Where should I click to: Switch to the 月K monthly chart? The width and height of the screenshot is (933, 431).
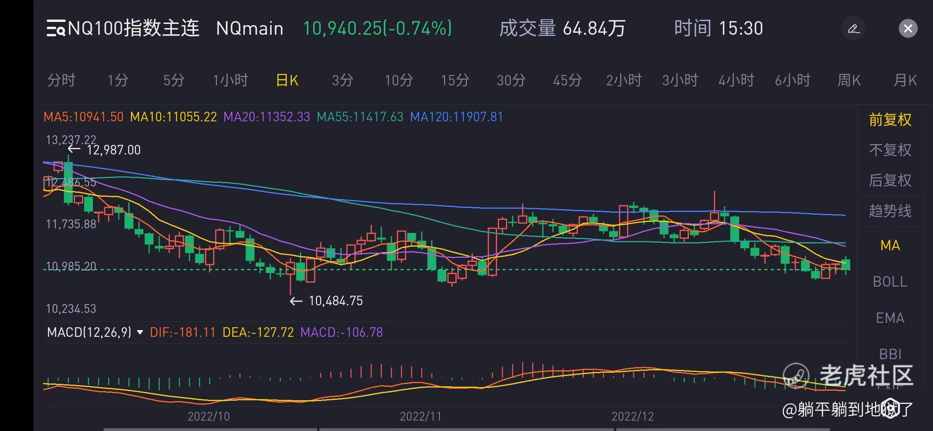coord(905,80)
